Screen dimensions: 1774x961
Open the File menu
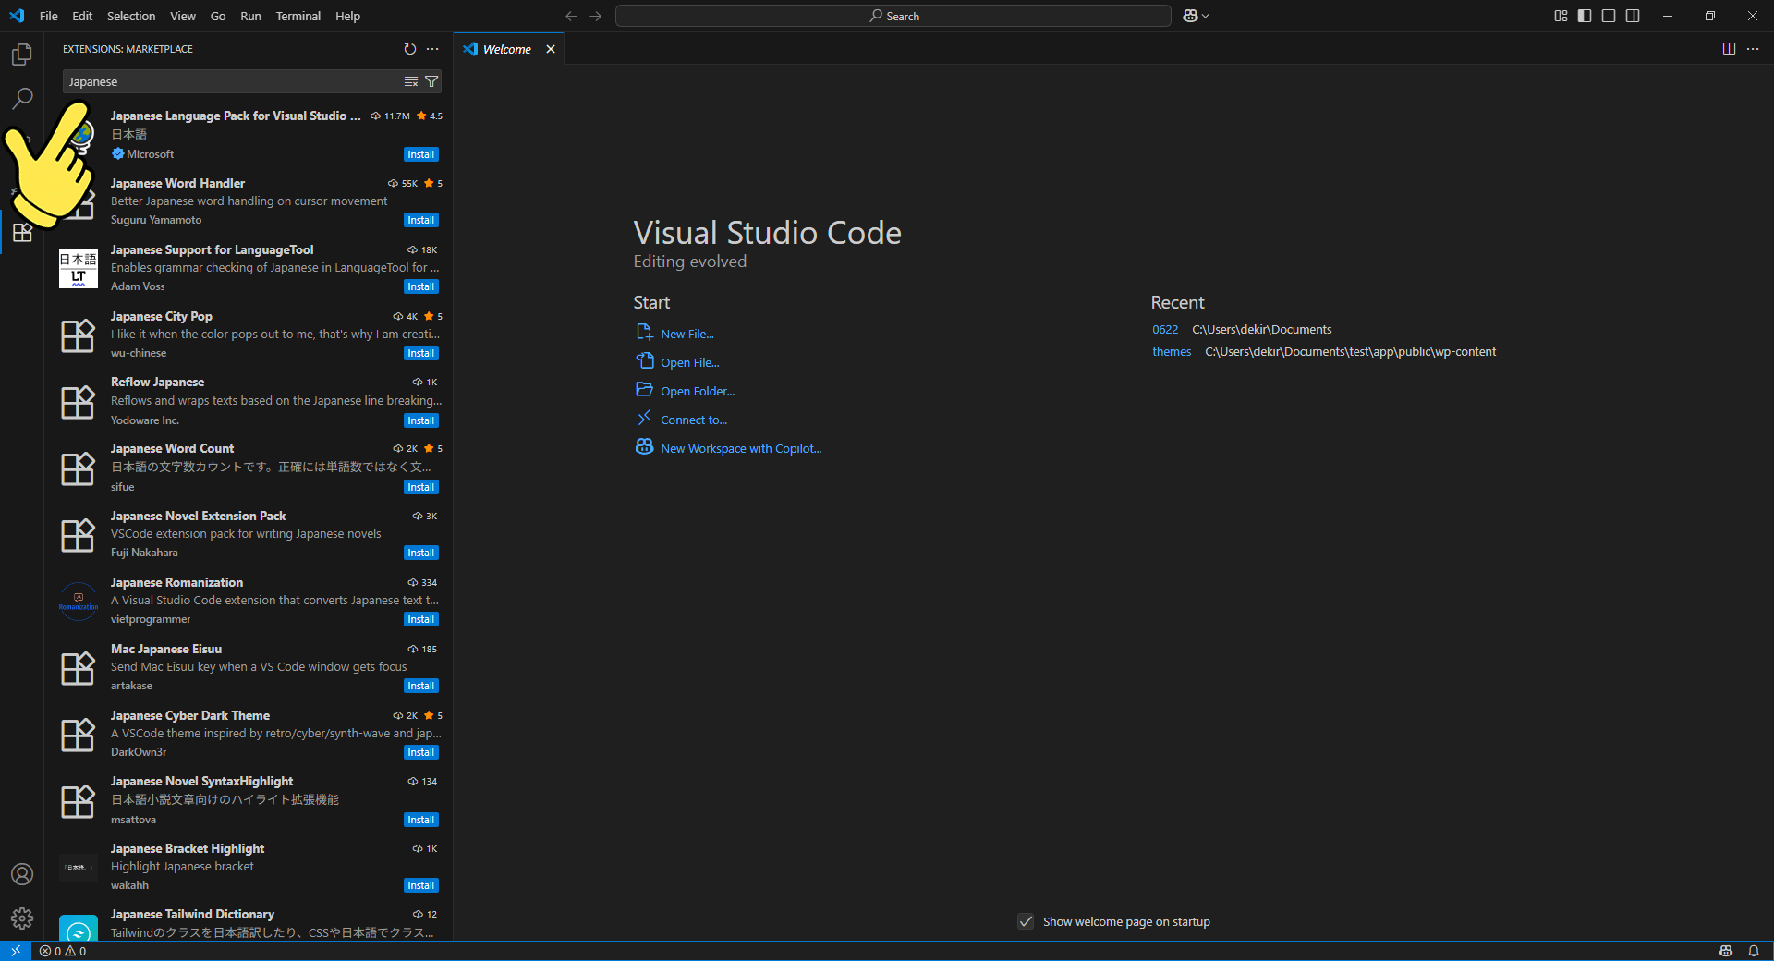(x=49, y=16)
